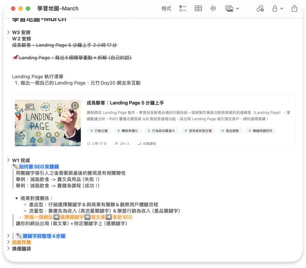306x268 pixels.
Task: Click the sub-bullet starting 流量型
Action: [x=104, y=211]
